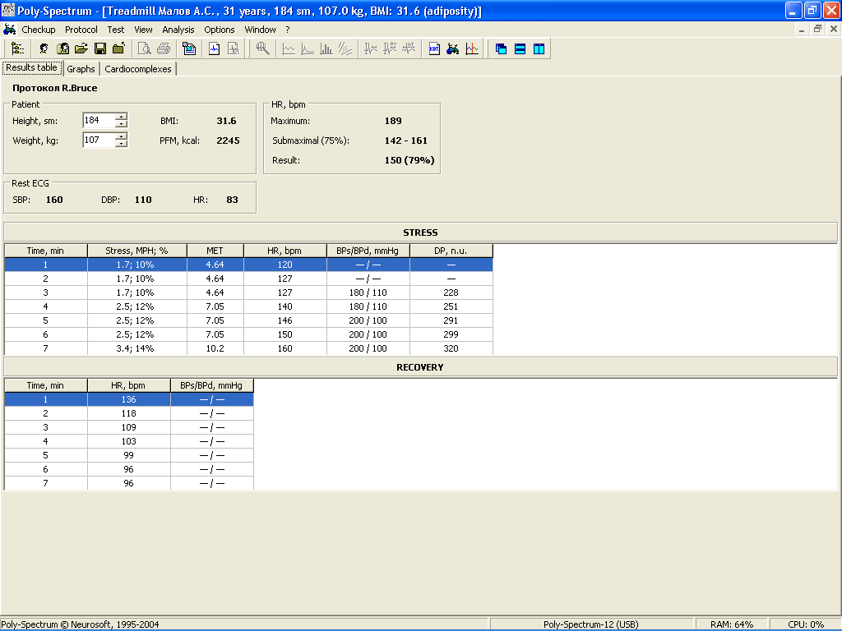The width and height of the screenshot is (842, 631).
Task: Open the trend chart toolbar icon
Action: point(471,48)
